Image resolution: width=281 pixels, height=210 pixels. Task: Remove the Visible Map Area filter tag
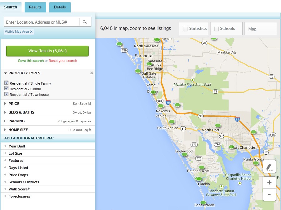[x=31, y=32]
